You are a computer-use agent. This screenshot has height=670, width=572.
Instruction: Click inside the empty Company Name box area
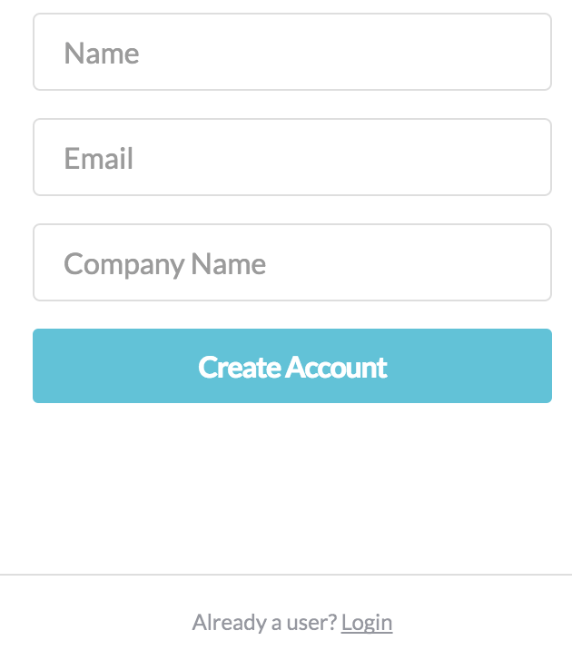point(406,262)
